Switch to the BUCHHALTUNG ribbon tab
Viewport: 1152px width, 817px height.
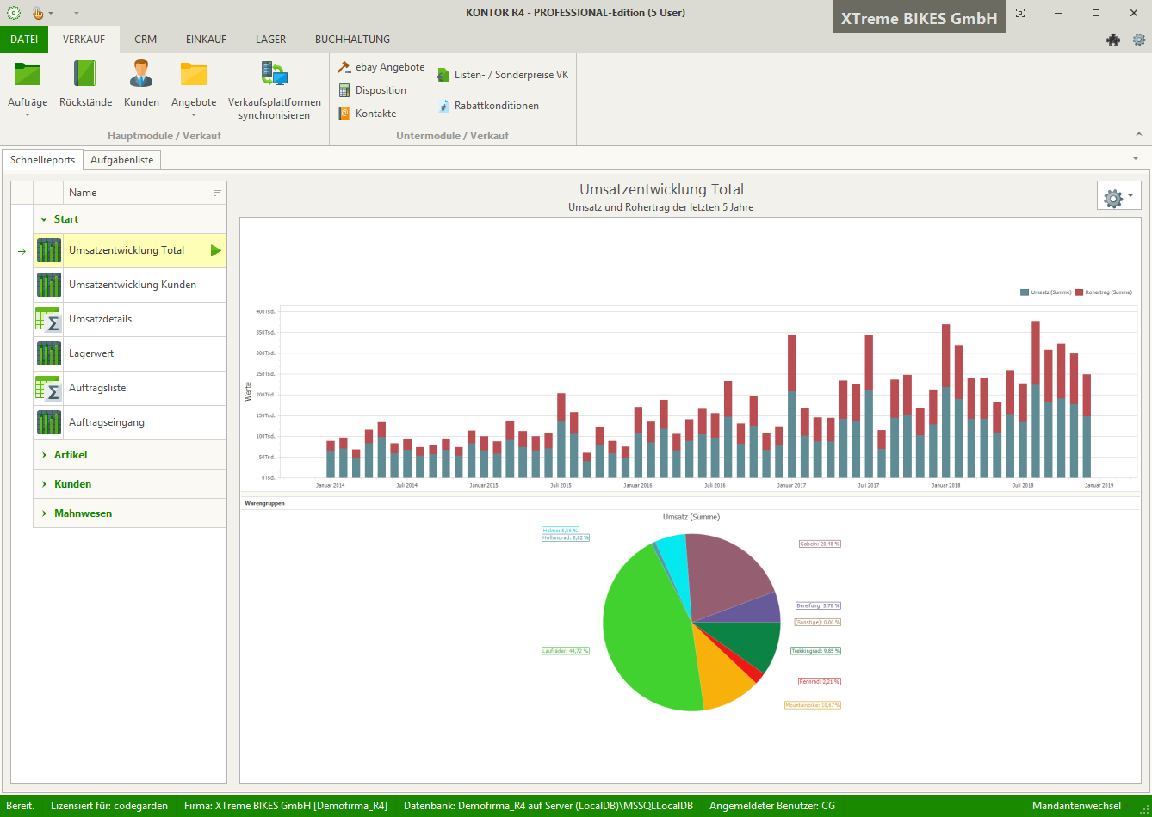point(352,40)
